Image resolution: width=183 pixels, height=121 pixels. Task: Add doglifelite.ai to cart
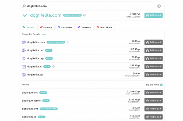pyautogui.click(x=153, y=66)
